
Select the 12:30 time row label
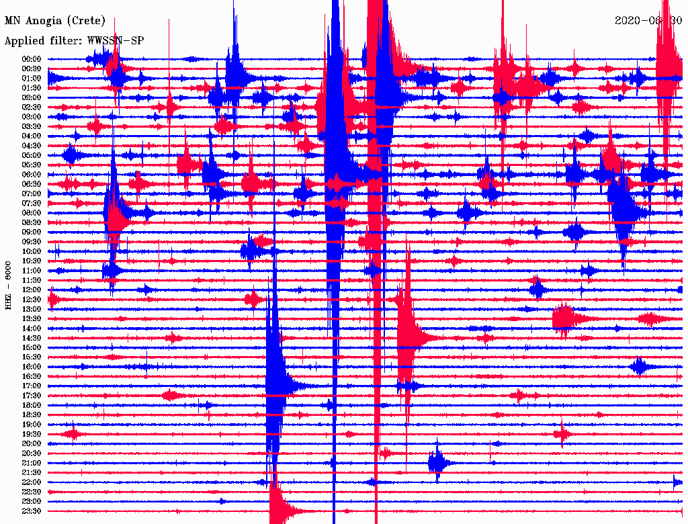pyautogui.click(x=32, y=300)
